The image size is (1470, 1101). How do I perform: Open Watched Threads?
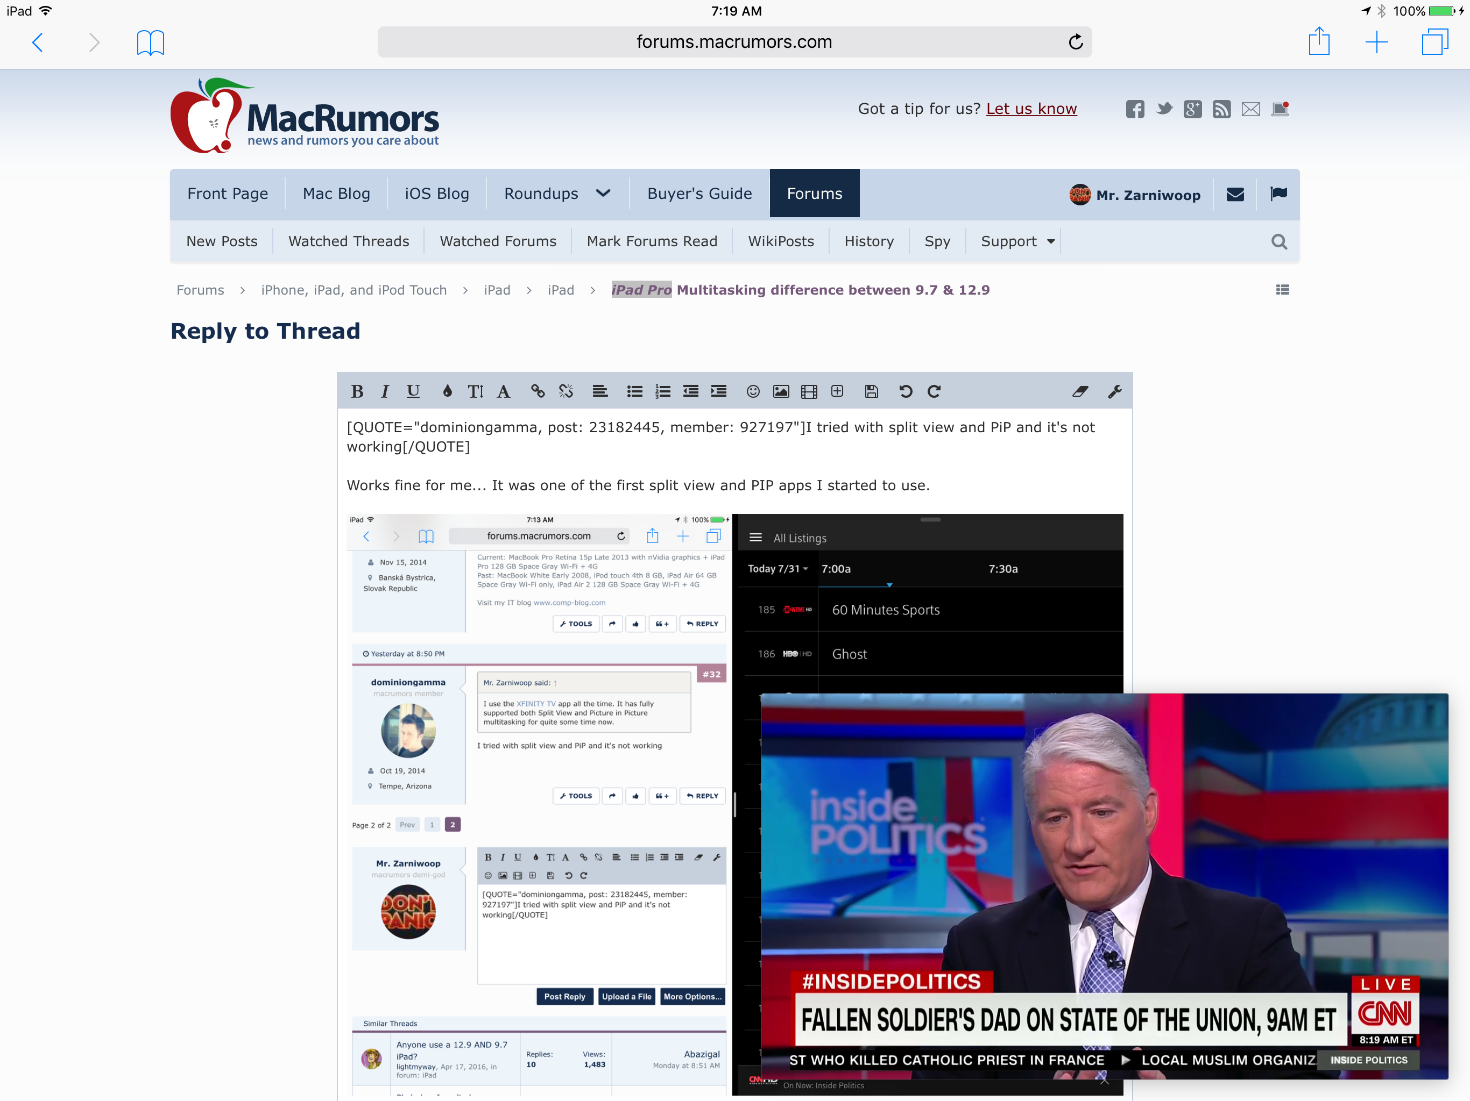348,241
